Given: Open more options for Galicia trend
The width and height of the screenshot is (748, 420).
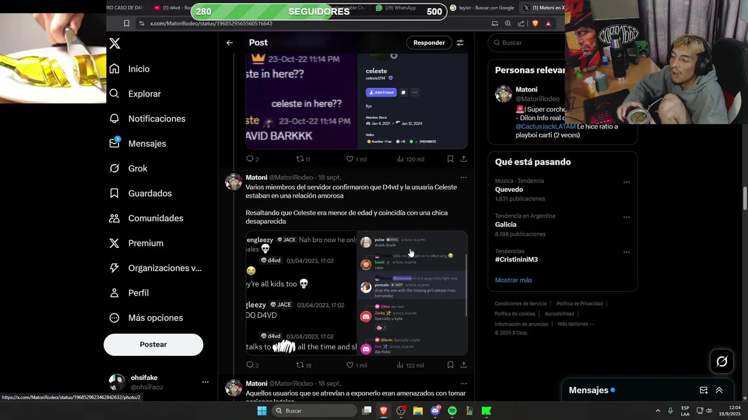Looking at the screenshot, I should click(x=626, y=217).
